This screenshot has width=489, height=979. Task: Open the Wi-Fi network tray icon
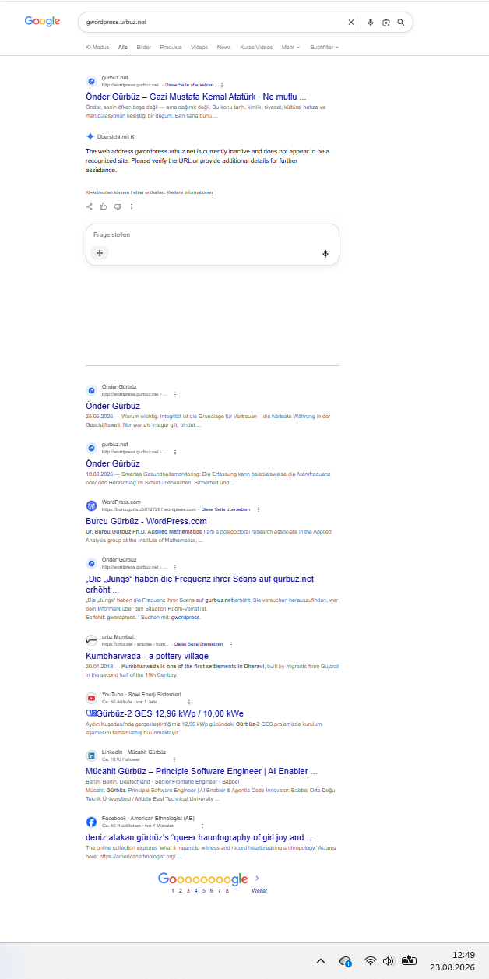click(371, 961)
